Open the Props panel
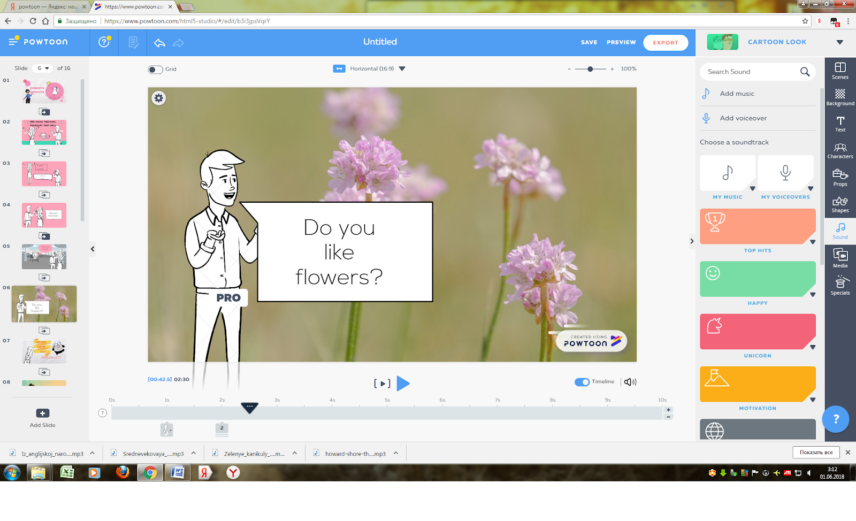Screen dimensions: 856x521 coord(840,178)
